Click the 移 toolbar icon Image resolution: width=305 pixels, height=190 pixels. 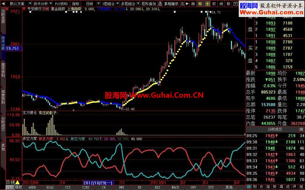click(228, 4)
